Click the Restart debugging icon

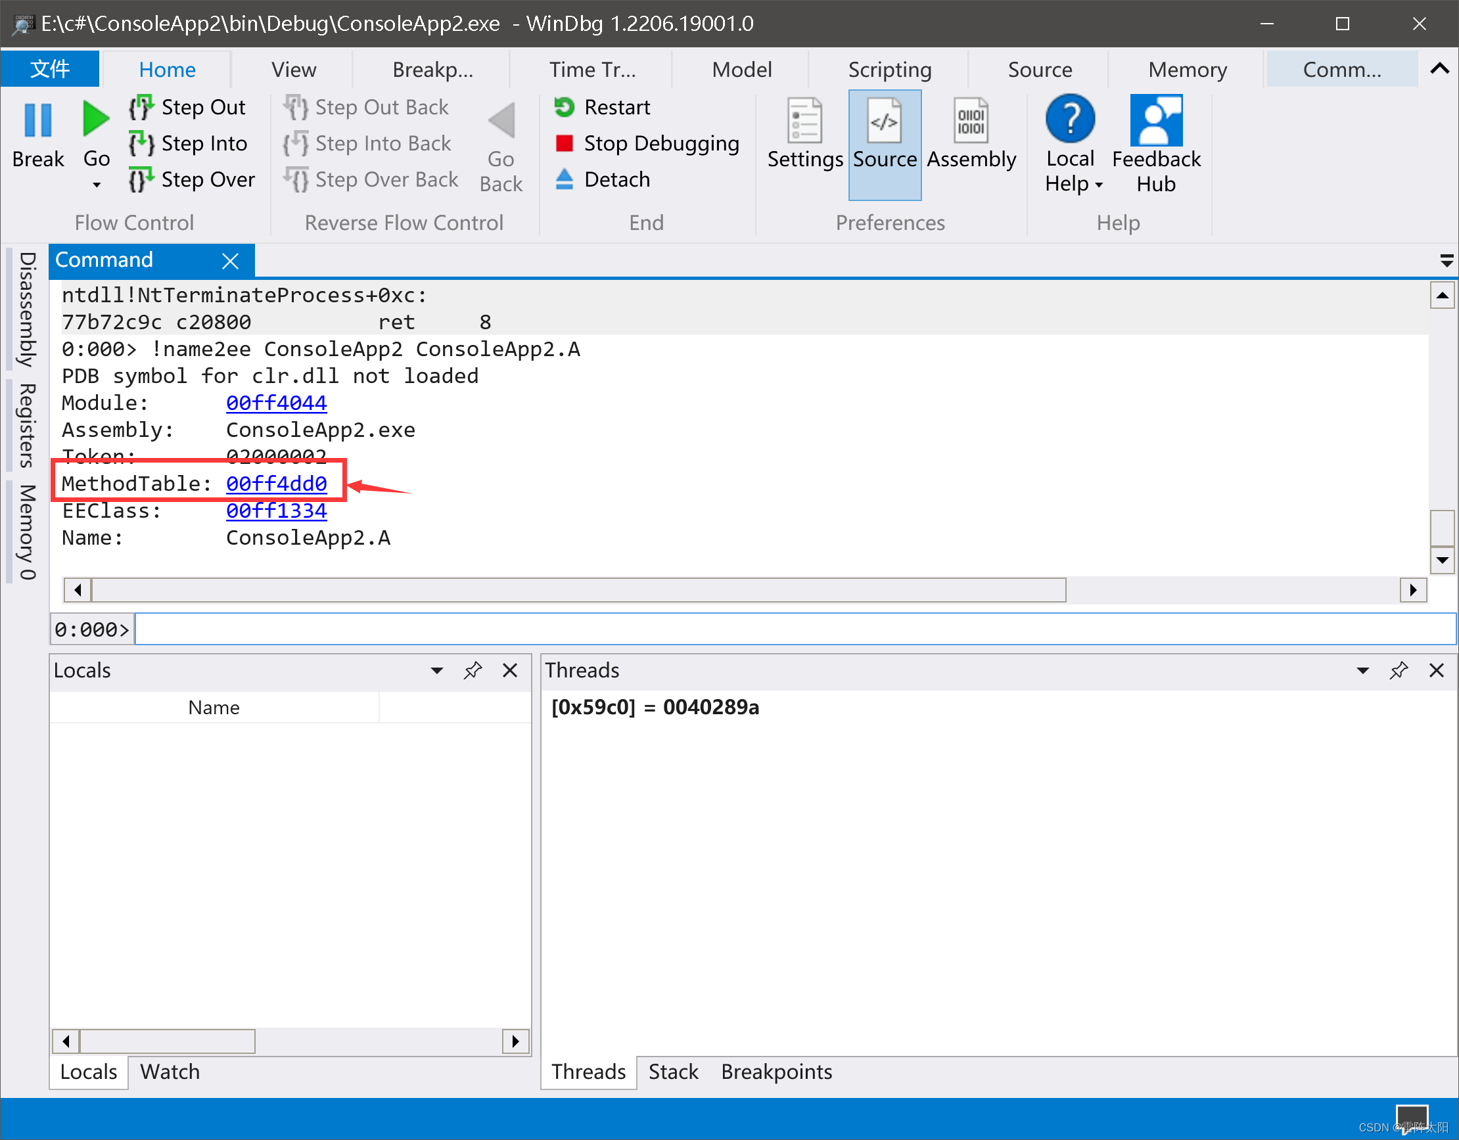pyautogui.click(x=565, y=108)
